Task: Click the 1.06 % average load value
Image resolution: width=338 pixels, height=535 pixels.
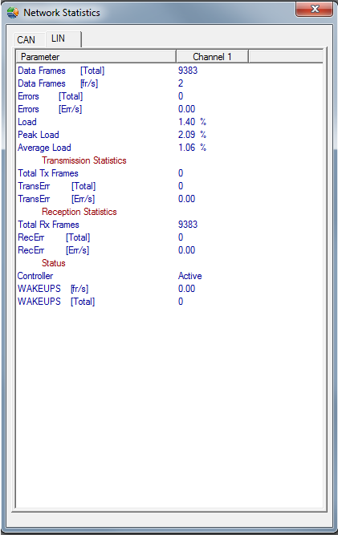Action: [192, 148]
